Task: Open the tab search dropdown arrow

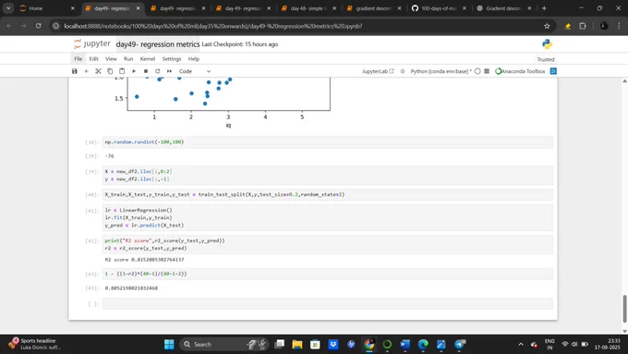Action: click(x=8, y=8)
